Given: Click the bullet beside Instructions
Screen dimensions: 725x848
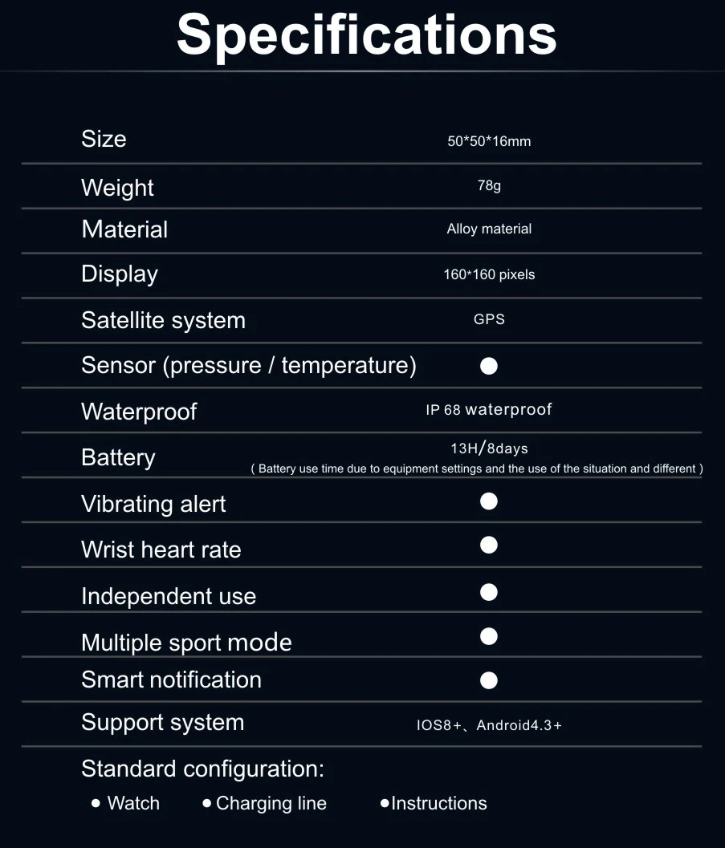Looking at the screenshot, I should 385,804.
